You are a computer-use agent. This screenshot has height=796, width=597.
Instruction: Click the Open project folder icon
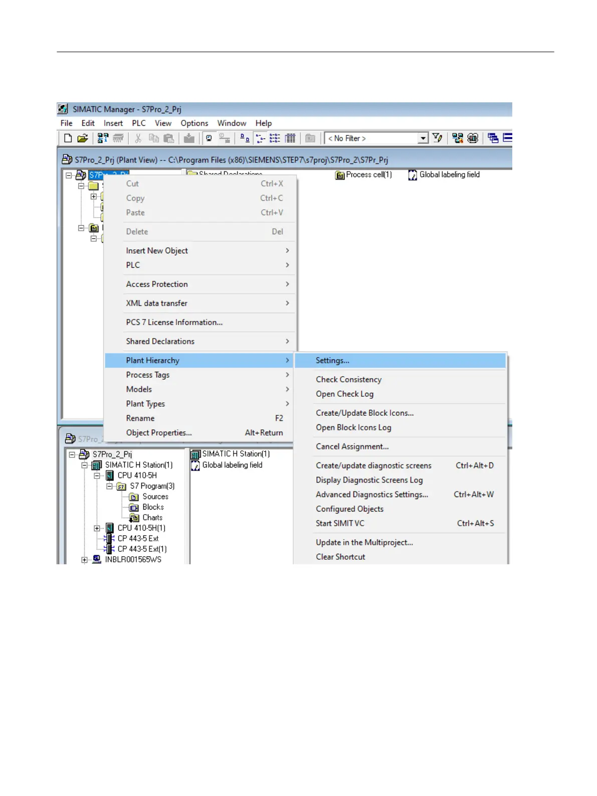tap(83, 138)
